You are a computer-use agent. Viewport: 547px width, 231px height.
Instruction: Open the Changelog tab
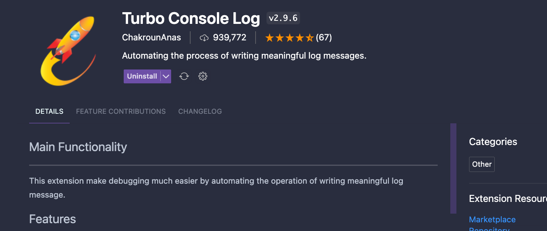pyautogui.click(x=200, y=112)
